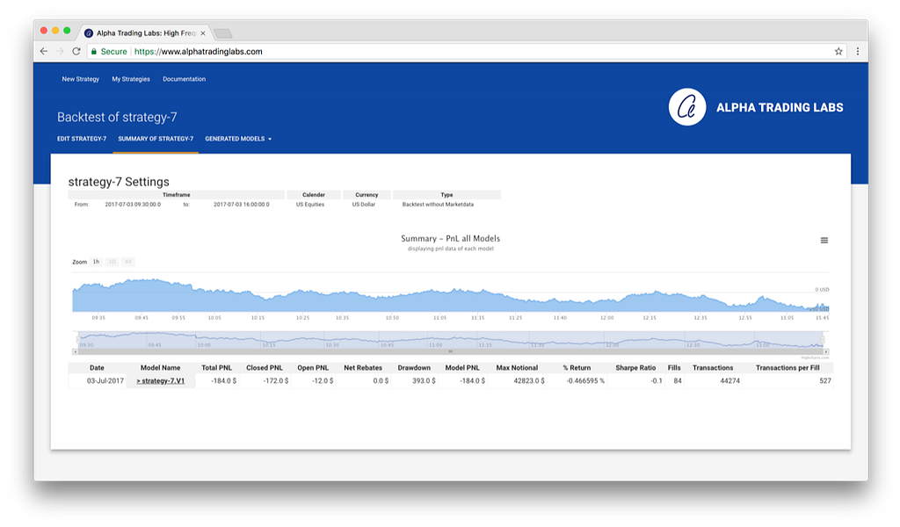Click the 42823.0 $ max notional value
The width and height of the screenshot is (900, 527).
(x=529, y=381)
